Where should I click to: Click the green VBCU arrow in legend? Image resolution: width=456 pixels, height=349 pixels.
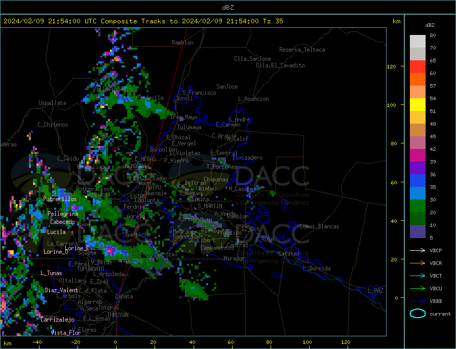(417, 289)
